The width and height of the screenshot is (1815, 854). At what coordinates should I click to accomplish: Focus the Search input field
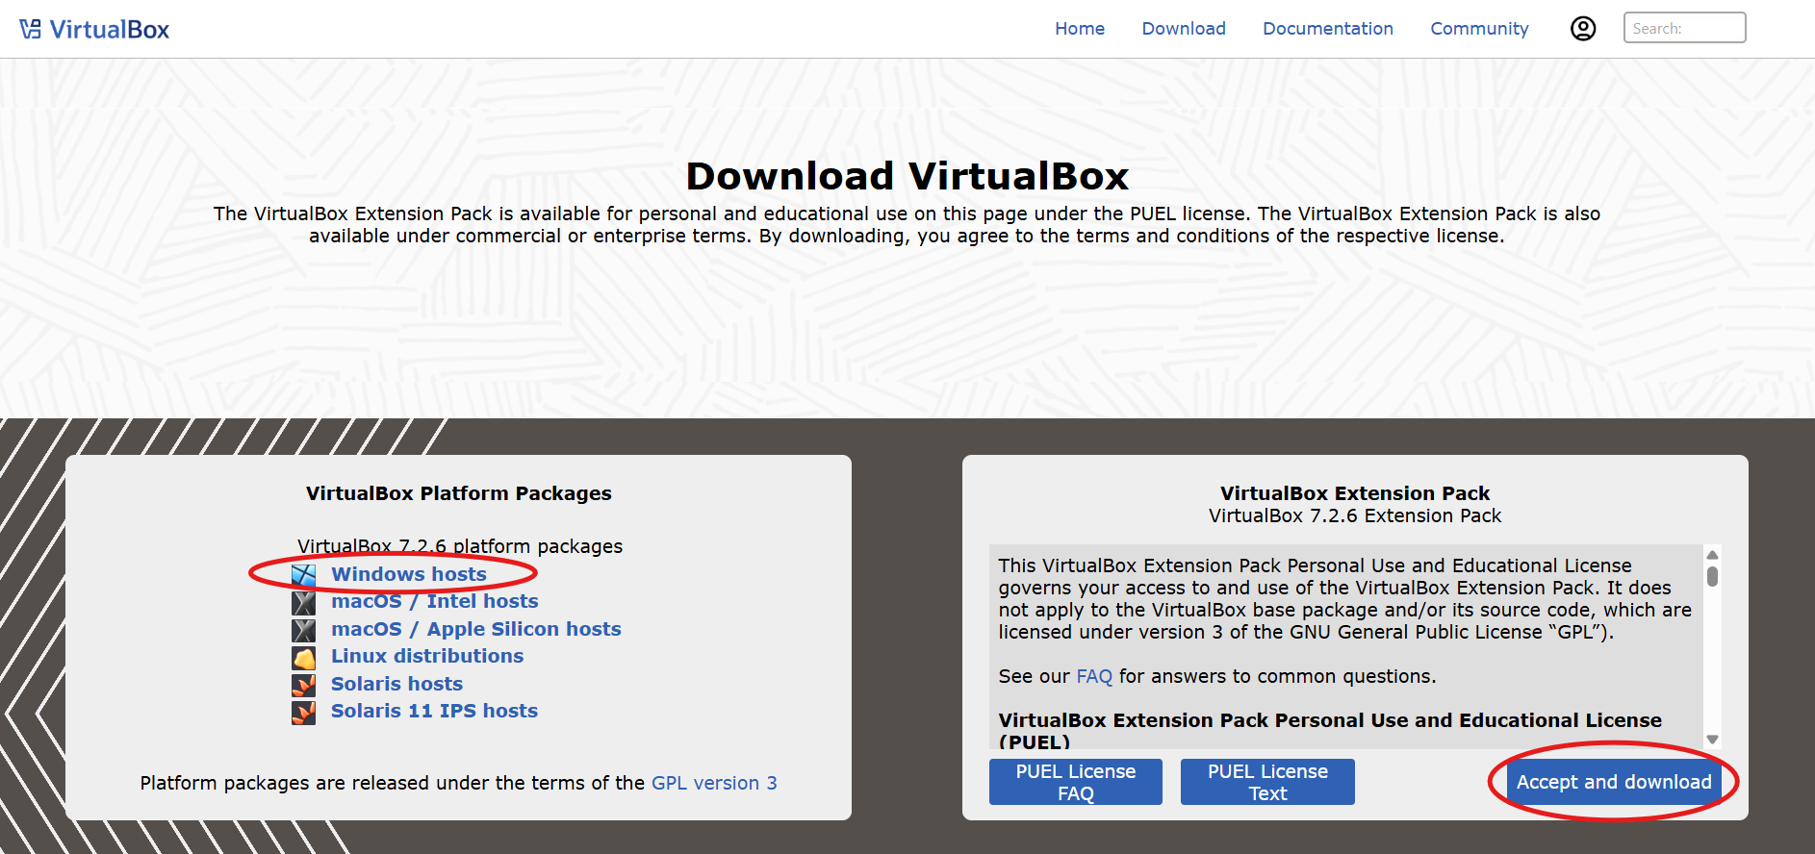[x=1684, y=28]
